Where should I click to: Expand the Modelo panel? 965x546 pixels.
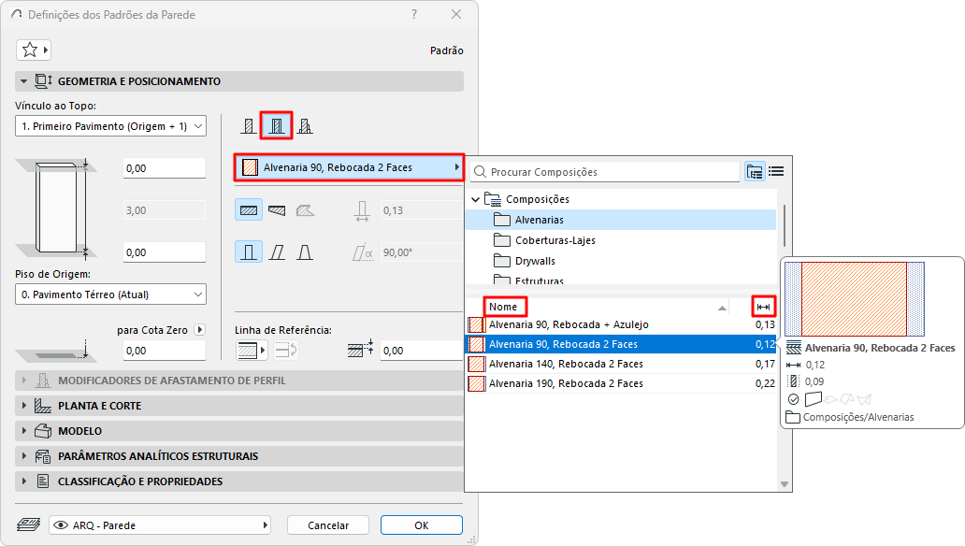point(24,431)
